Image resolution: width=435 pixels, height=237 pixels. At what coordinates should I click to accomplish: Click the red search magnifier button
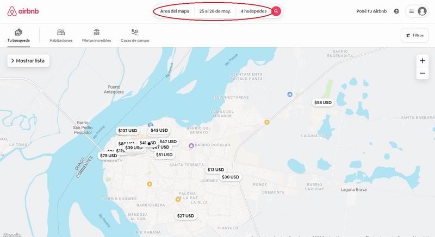pyautogui.click(x=276, y=11)
